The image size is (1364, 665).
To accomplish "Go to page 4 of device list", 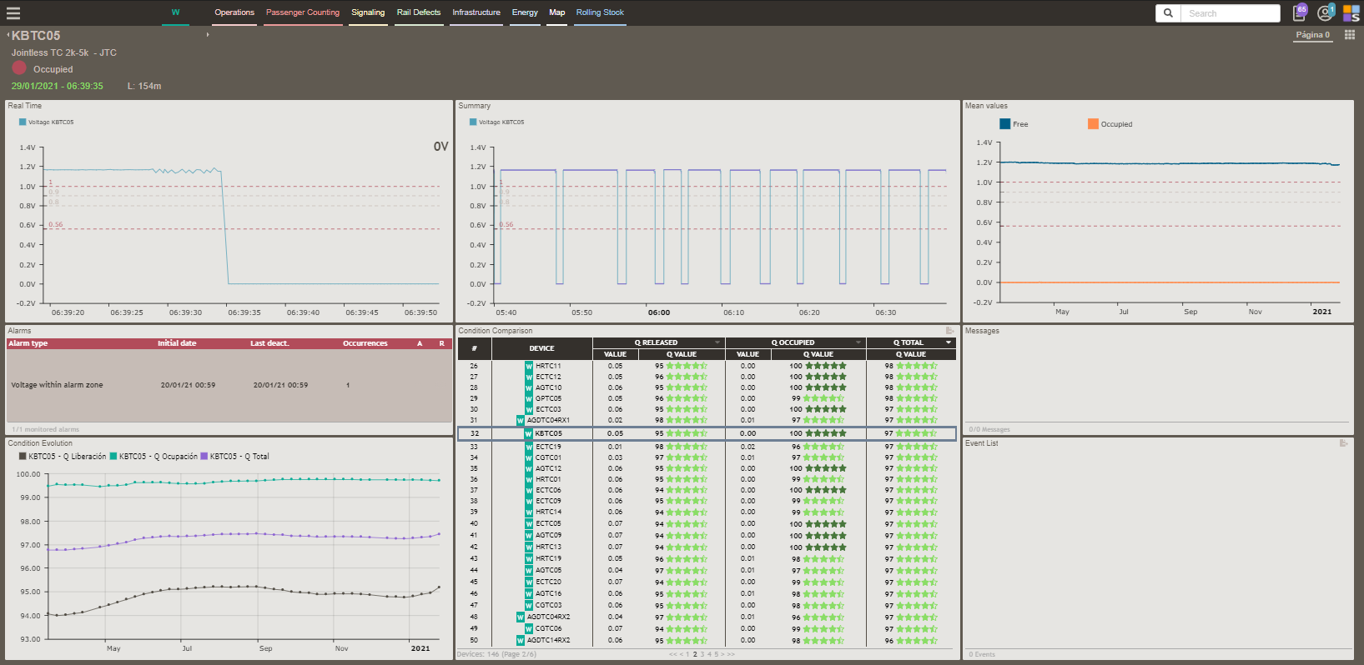I will (708, 654).
